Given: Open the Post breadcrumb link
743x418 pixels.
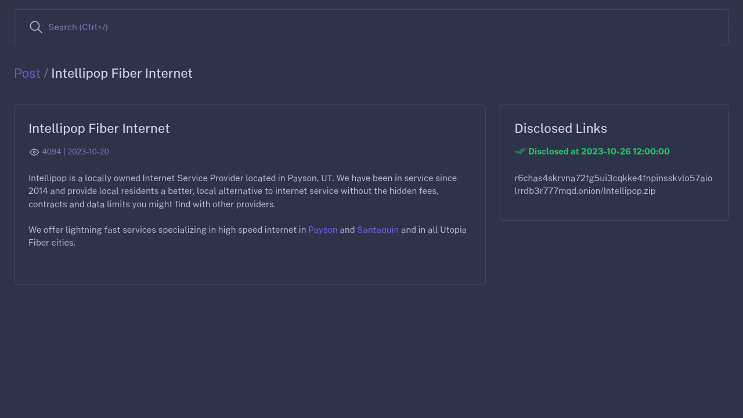Looking at the screenshot, I should tap(27, 74).
